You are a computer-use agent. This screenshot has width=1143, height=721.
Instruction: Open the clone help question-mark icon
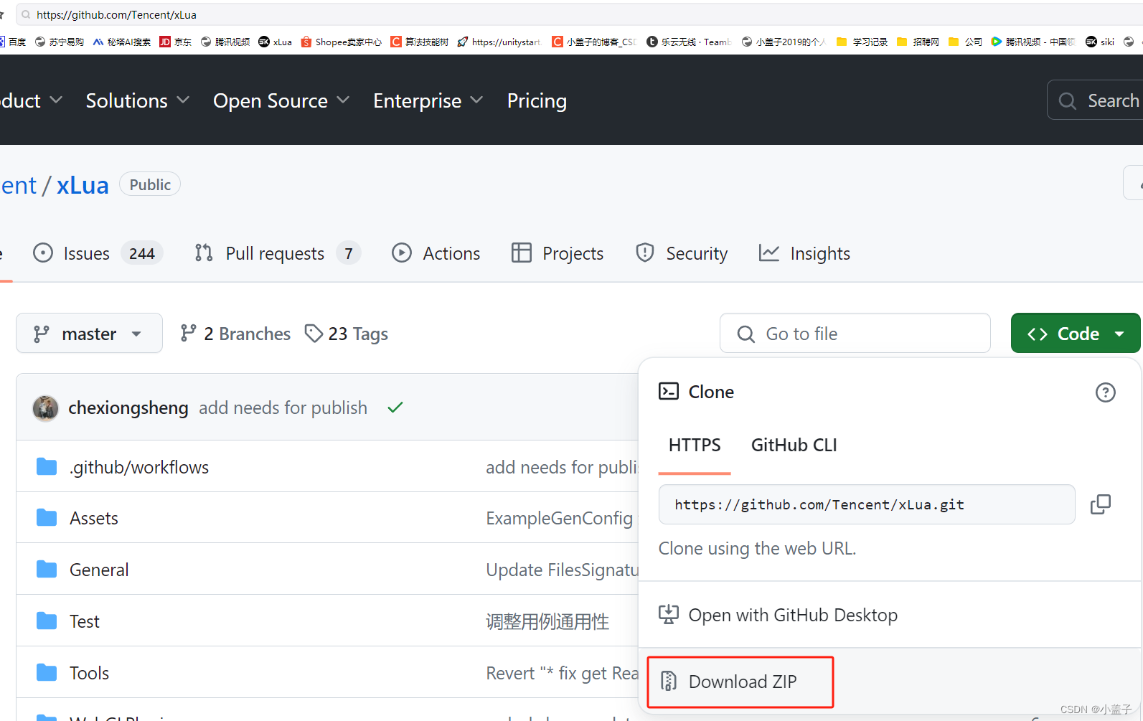click(x=1105, y=392)
